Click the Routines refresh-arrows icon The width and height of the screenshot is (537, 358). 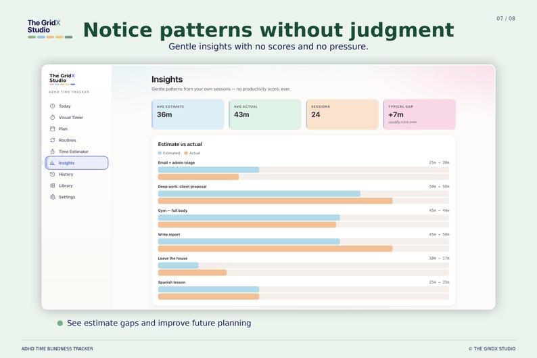[52, 140]
